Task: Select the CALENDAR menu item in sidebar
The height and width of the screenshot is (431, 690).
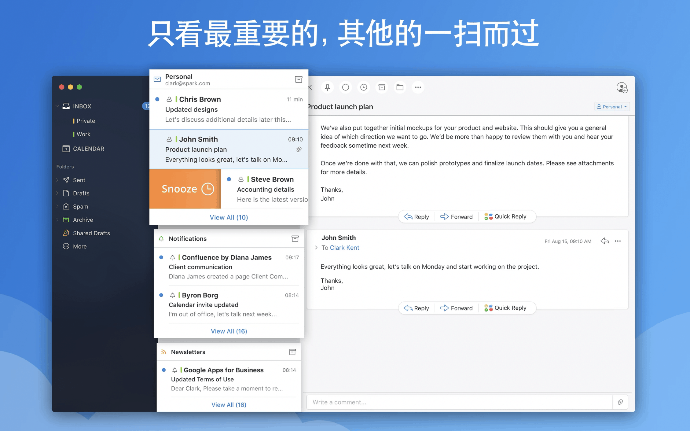Action: [x=89, y=148]
